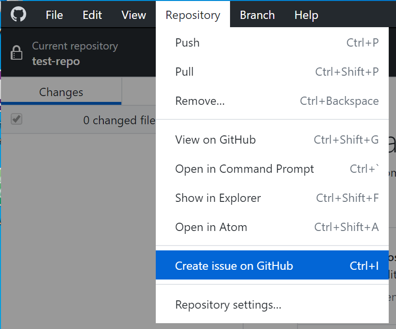Open the Edit menu
Viewport: 396px width, 329px height.
(x=92, y=15)
